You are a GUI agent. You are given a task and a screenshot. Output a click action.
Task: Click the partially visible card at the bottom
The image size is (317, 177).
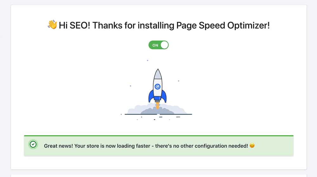(159, 176)
